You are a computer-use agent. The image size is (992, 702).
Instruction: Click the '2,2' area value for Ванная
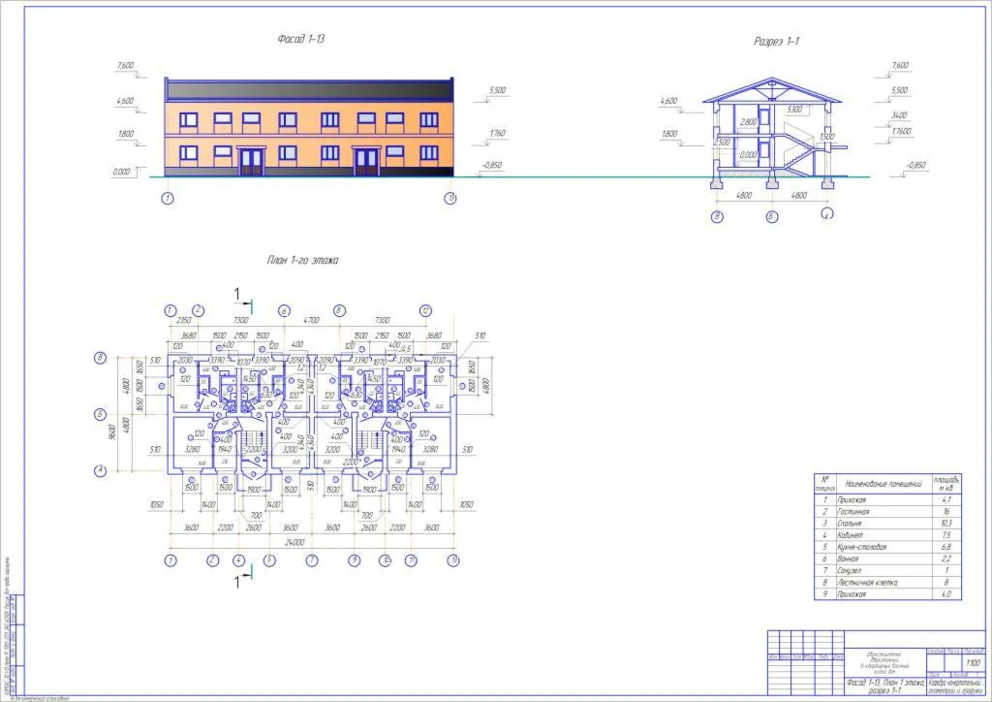[946, 558]
